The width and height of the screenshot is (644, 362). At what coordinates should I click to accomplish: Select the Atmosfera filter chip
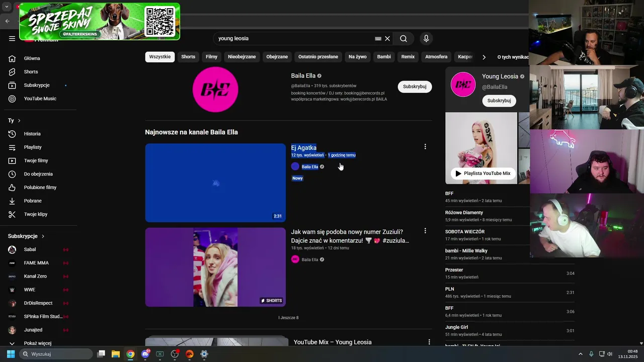(436, 57)
